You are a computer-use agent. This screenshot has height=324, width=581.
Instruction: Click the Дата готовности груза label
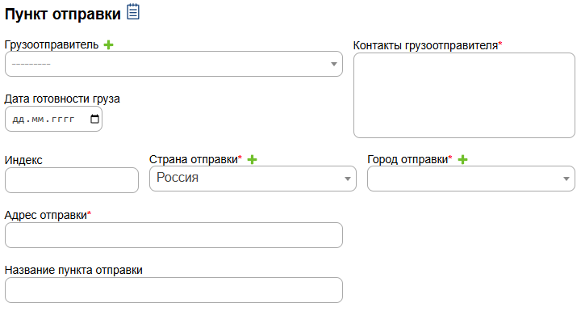[x=62, y=99]
